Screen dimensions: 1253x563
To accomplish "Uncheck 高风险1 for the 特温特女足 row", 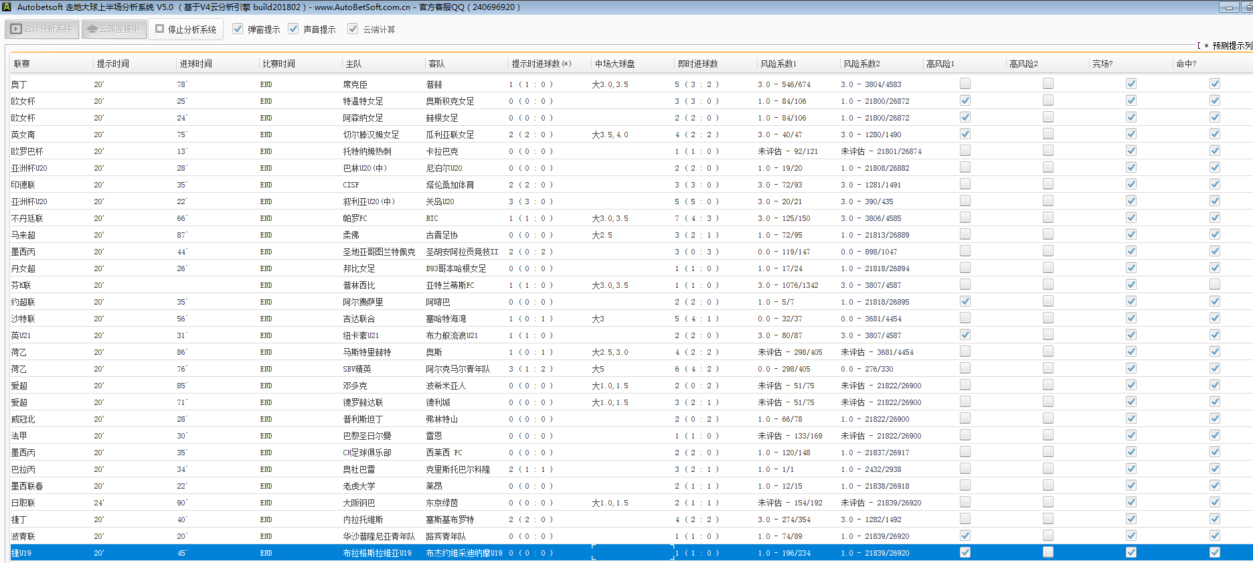I will [x=965, y=100].
